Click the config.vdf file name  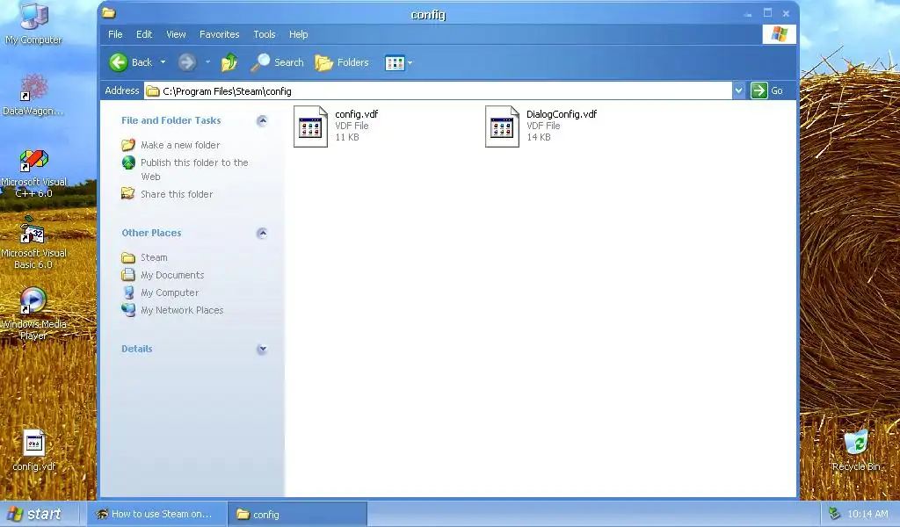click(x=357, y=114)
